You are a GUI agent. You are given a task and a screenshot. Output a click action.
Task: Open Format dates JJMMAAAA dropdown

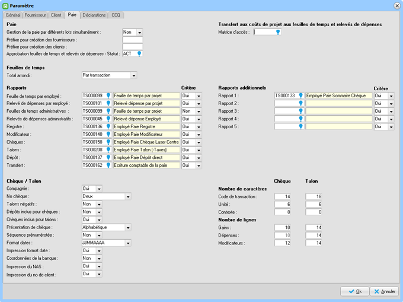[128, 243]
